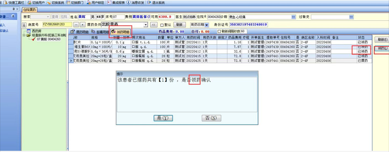This screenshot has height=152, width=389.
Task: Click the 频次用法 column header
Action: click(x=144, y=37)
